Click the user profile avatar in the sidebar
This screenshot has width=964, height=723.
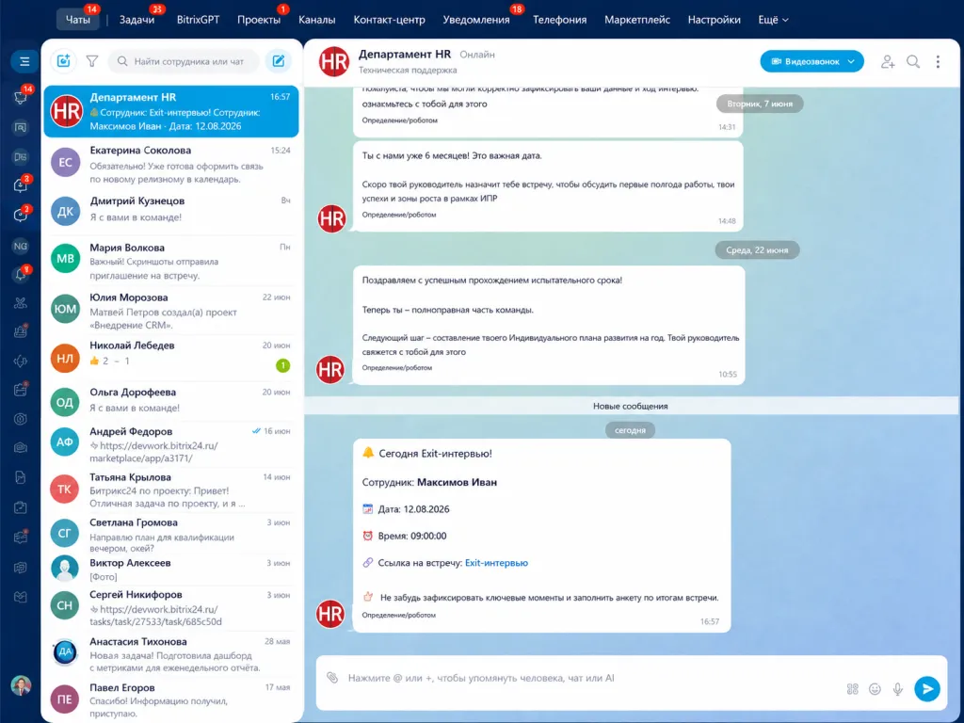pyautogui.click(x=21, y=685)
